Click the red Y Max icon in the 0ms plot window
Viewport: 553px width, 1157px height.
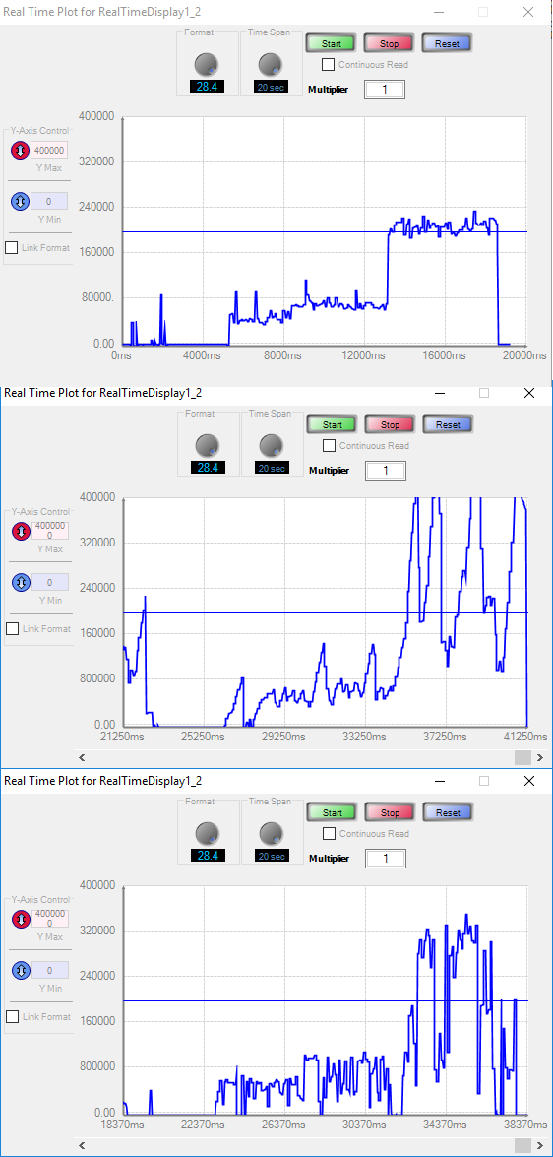point(19,151)
